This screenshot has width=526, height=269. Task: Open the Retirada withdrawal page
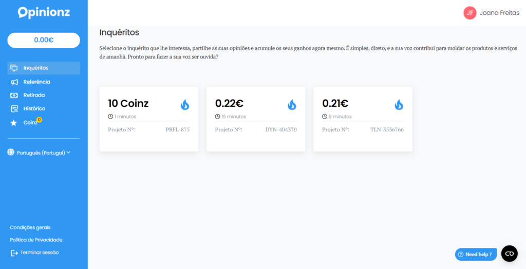coord(34,95)
